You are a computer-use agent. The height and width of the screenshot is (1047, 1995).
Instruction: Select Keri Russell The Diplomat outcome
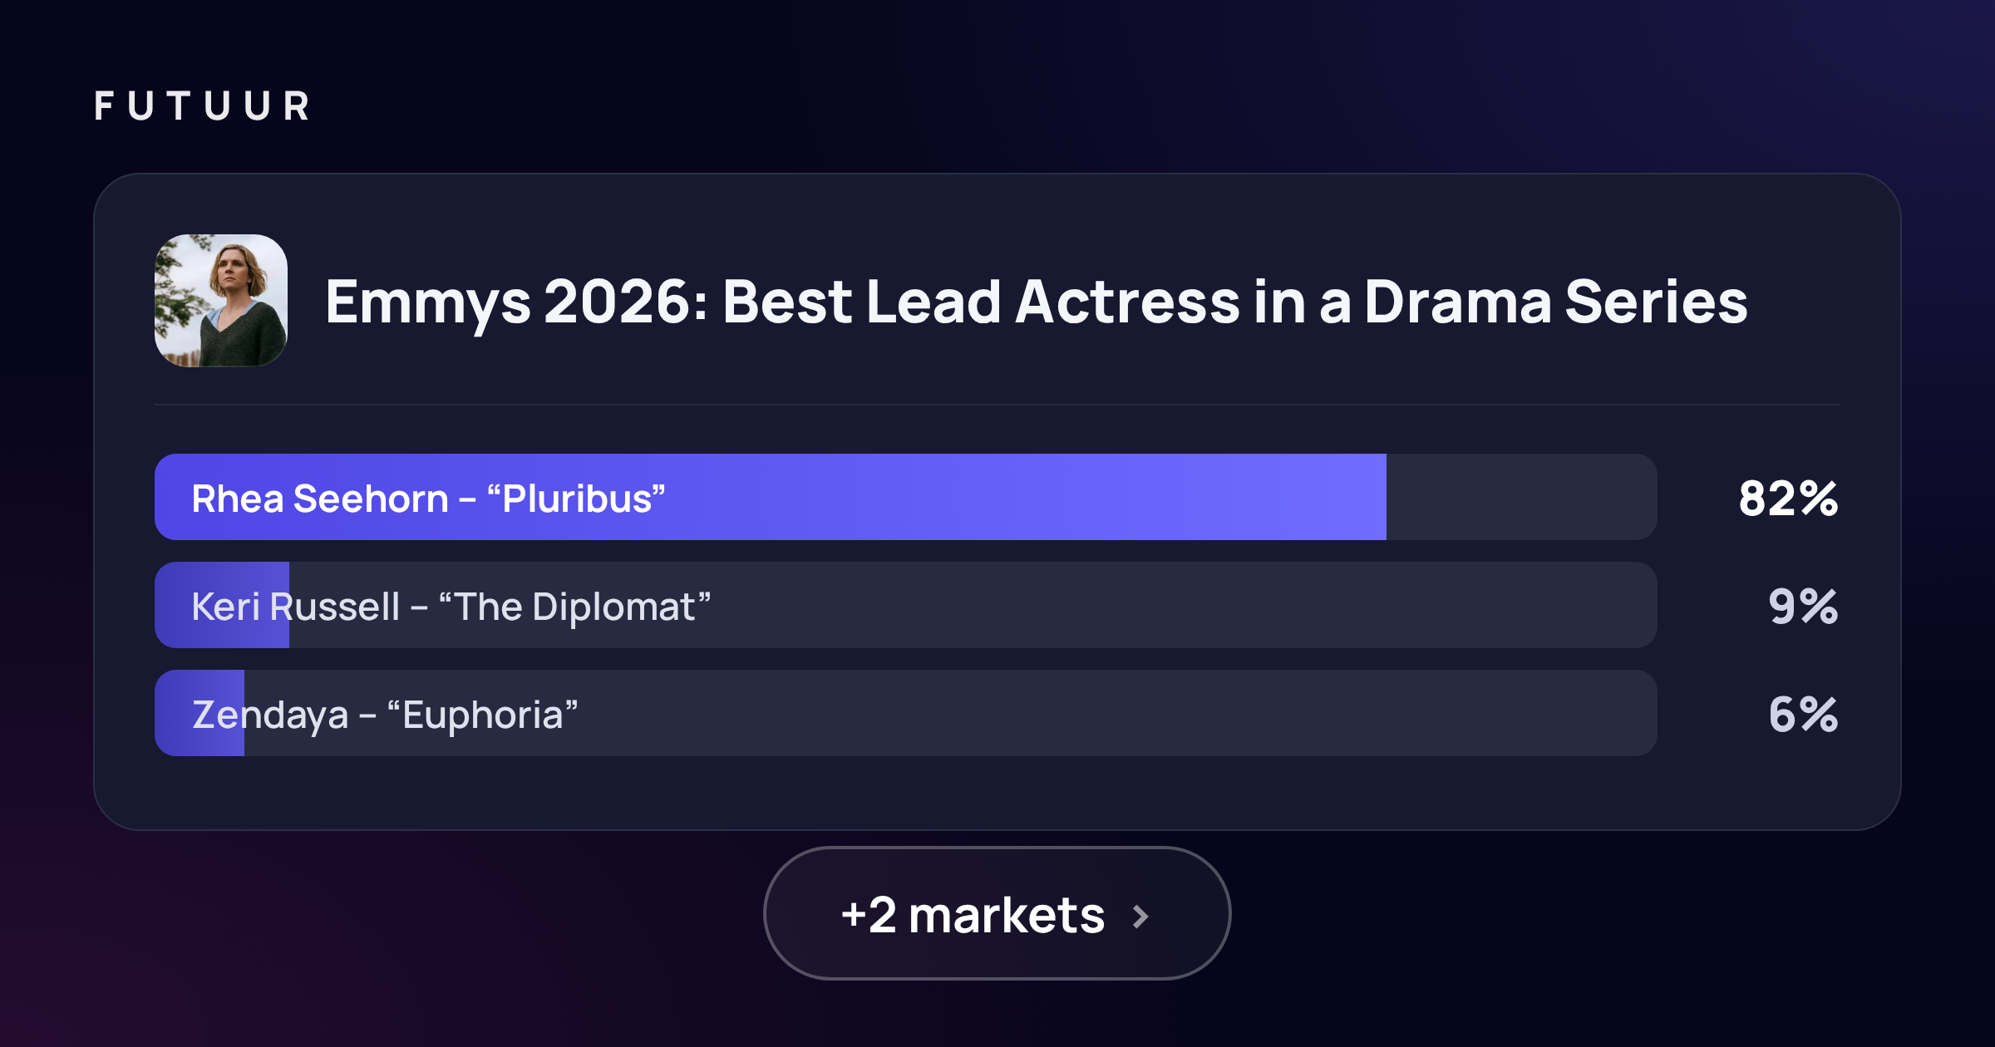(x=906, y=605)
